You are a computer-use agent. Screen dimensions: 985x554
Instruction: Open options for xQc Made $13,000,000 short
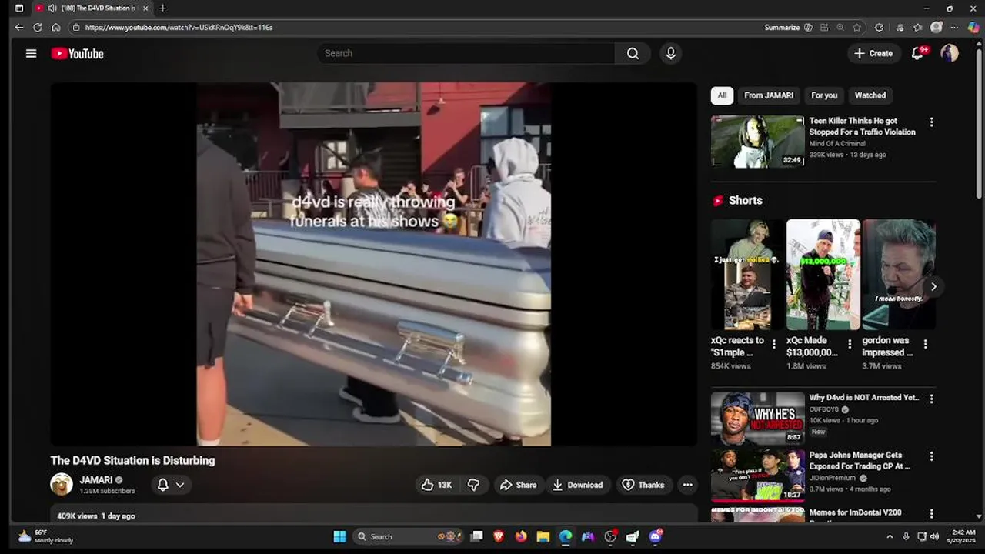click(850, 345)
